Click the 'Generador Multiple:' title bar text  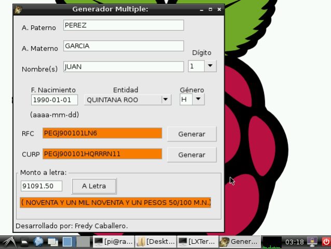click(110, 9)
